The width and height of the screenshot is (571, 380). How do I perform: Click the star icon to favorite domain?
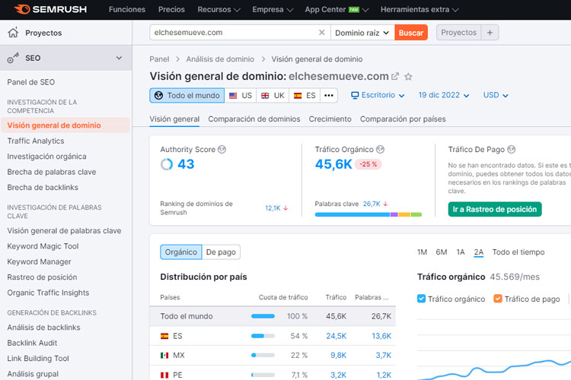tap(408, 76)
